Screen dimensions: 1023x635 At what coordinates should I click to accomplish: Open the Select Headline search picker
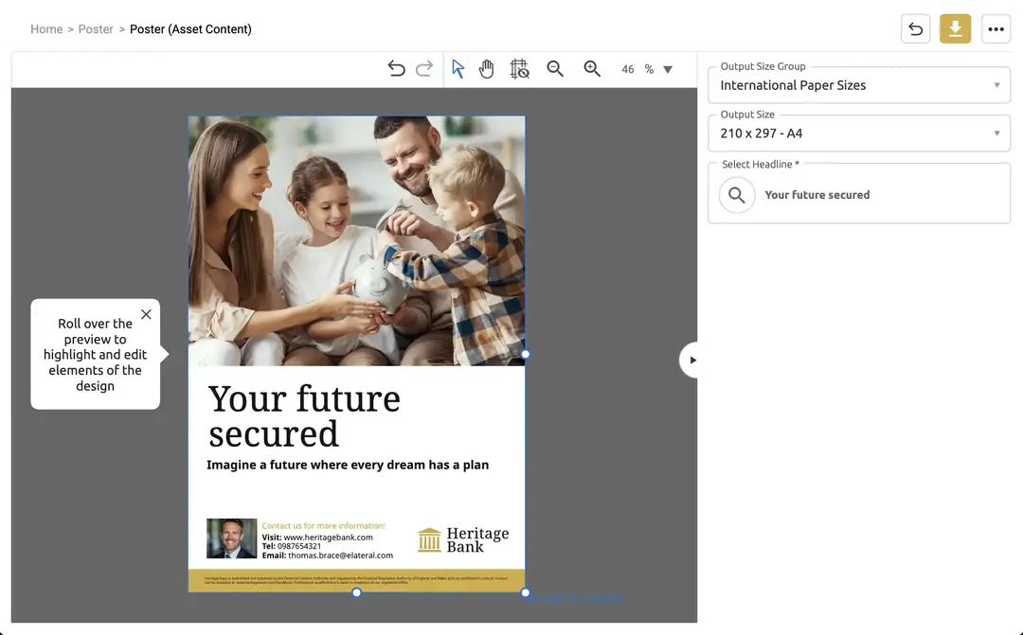pos(737,195)
